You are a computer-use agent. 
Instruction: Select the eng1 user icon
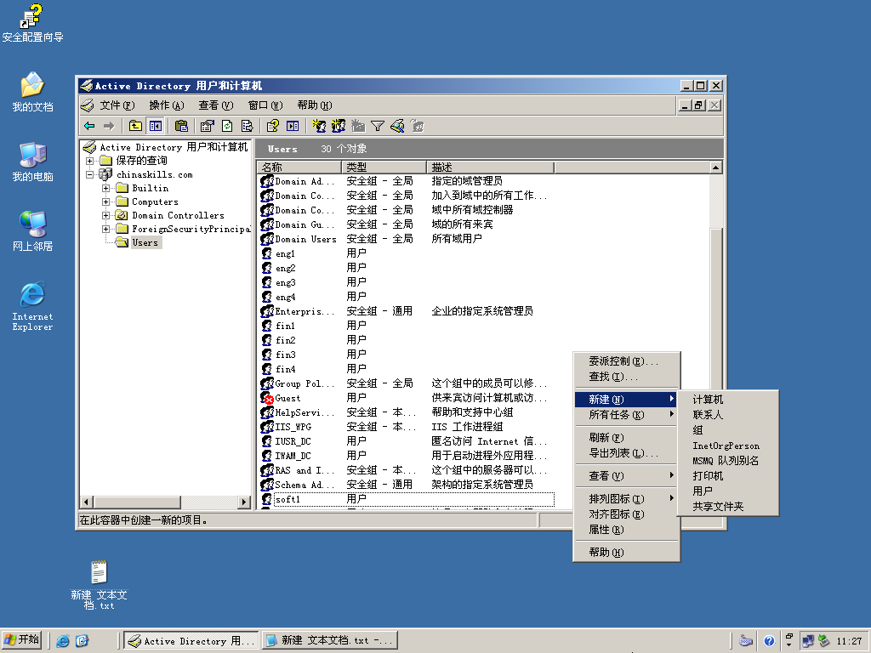[266, 253]
